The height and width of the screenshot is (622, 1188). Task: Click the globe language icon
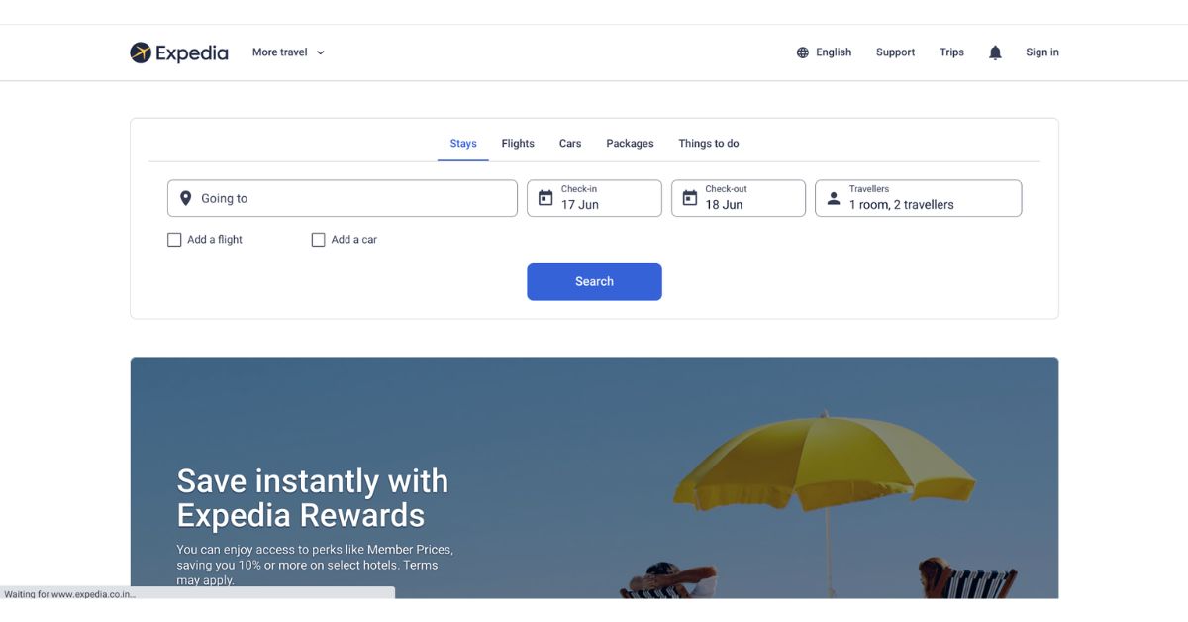pyautogui.click(x=803, y=52)
